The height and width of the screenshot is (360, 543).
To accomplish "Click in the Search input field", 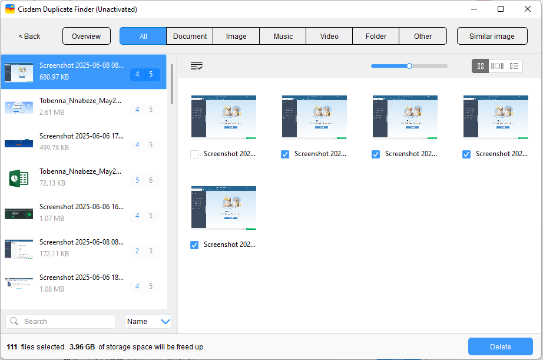I will pos(61,322).
